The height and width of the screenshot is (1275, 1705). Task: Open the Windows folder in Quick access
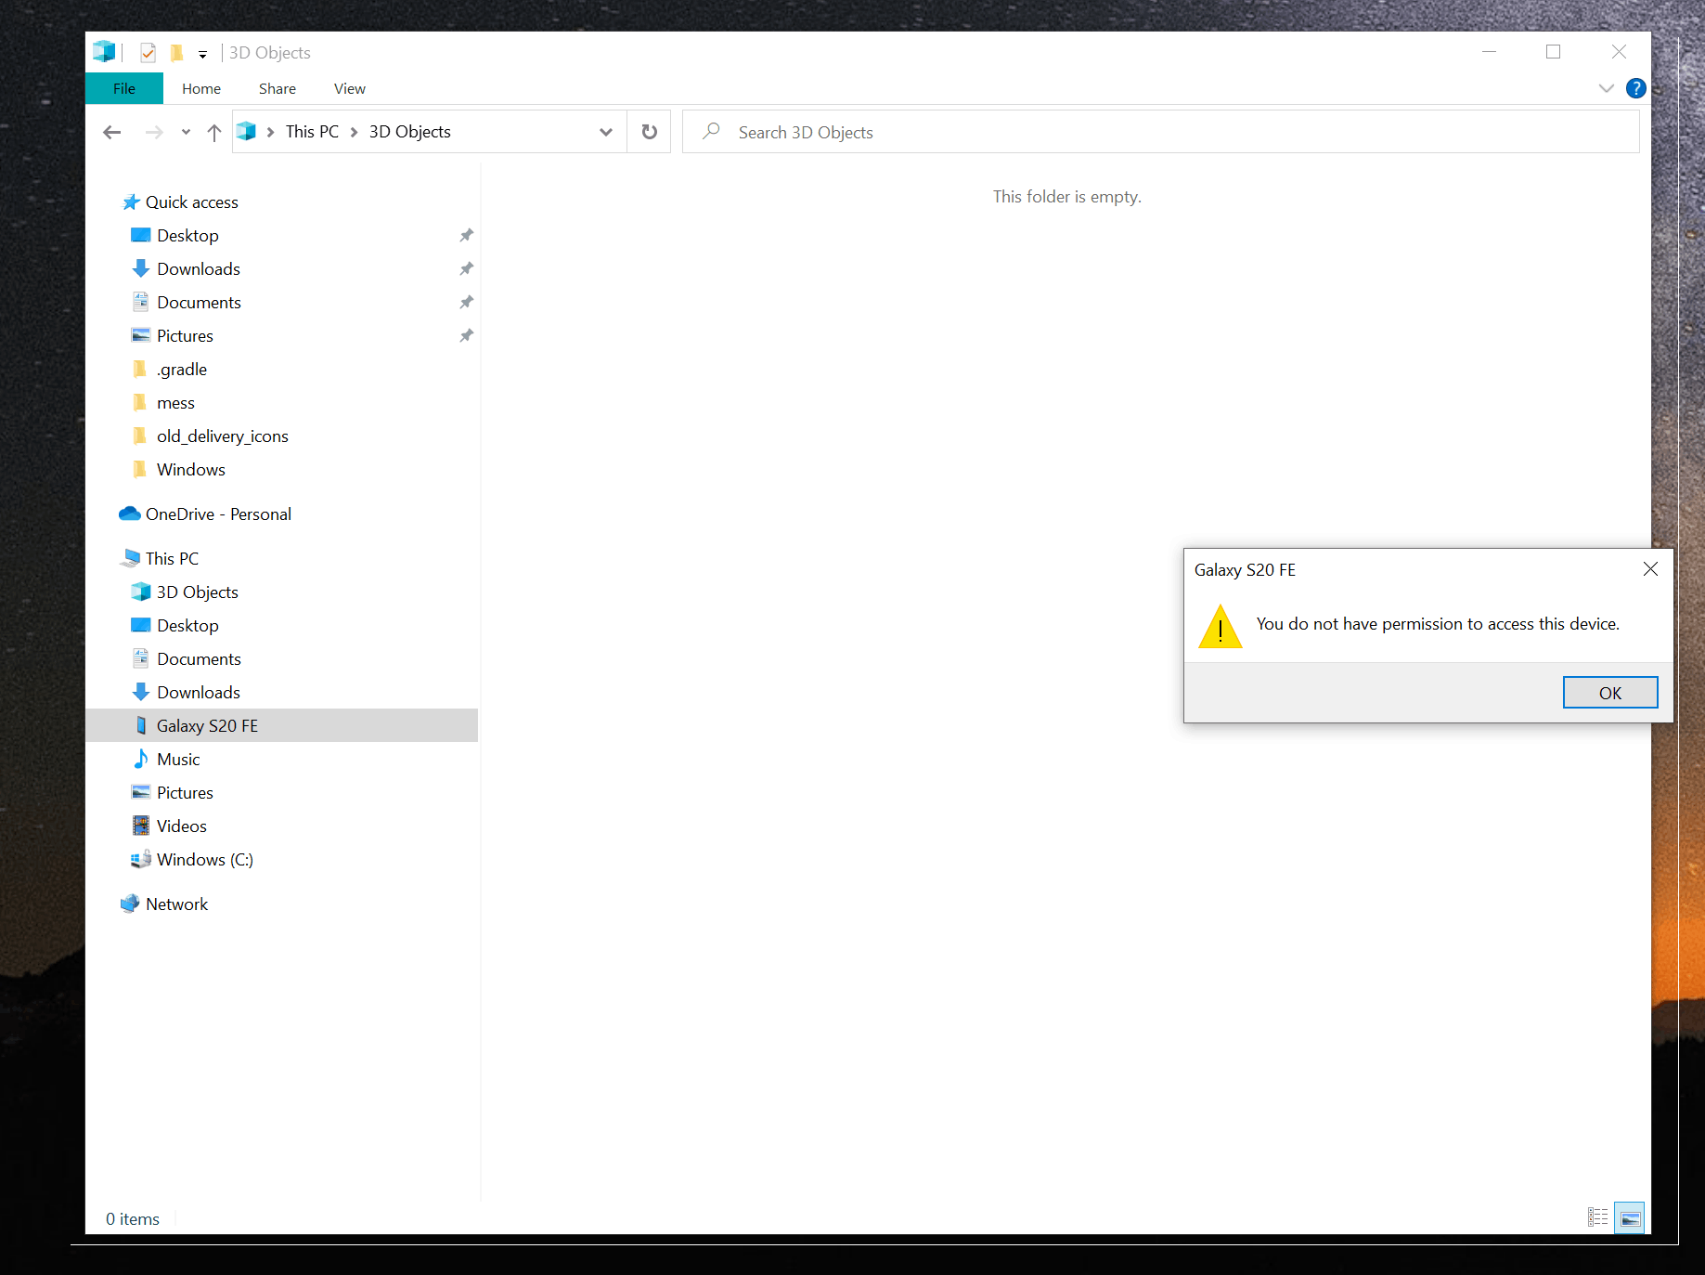pyautogui.click(x=190, y=470)
